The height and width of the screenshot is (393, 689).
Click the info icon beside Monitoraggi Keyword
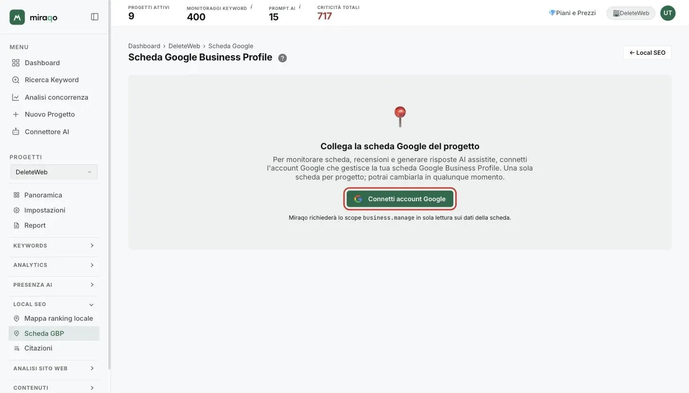pos(251,7)
